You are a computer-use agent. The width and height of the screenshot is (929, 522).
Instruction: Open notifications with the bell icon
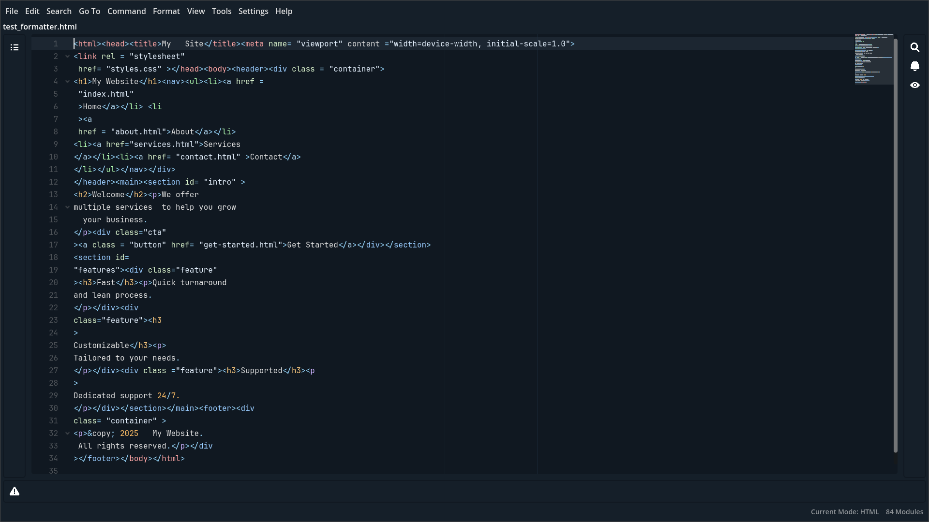click(915, 67)
